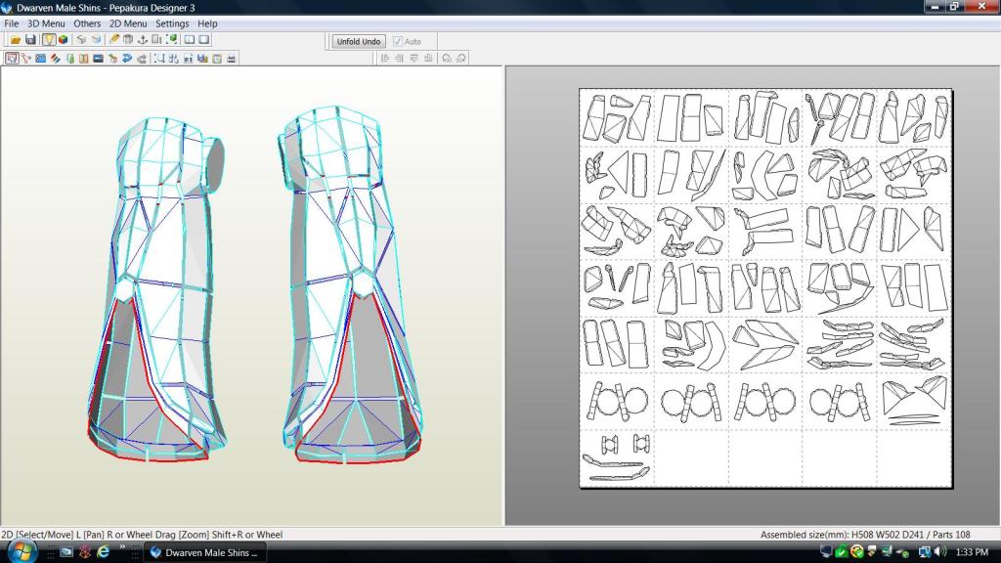Click the Unfold Undo button
Viewport: 1001px width, 563px height.
click(359, 41)
